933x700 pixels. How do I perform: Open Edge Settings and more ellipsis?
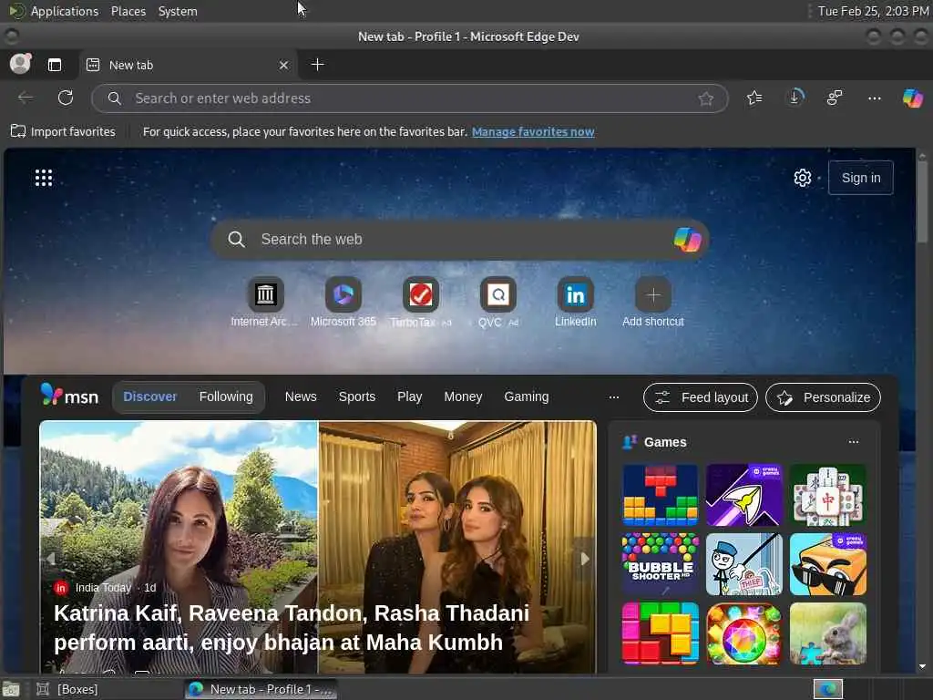tap(874, 98)
